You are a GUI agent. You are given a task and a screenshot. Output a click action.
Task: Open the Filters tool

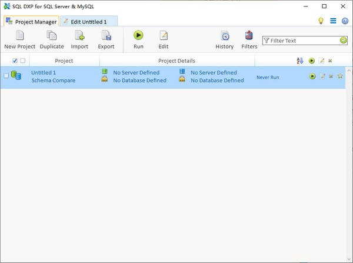249,36
